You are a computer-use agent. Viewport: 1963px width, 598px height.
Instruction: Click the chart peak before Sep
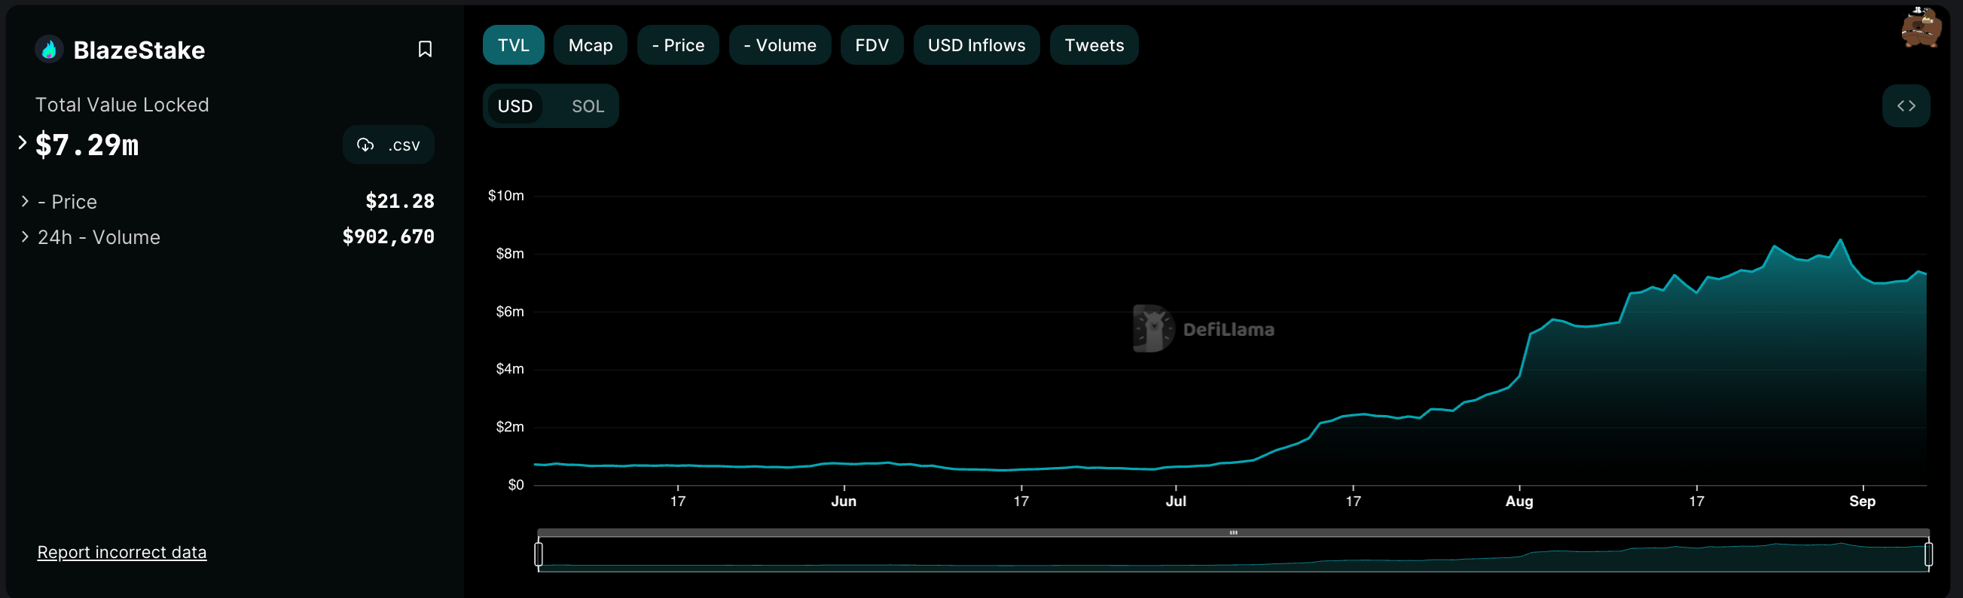tap(1841, 240)
